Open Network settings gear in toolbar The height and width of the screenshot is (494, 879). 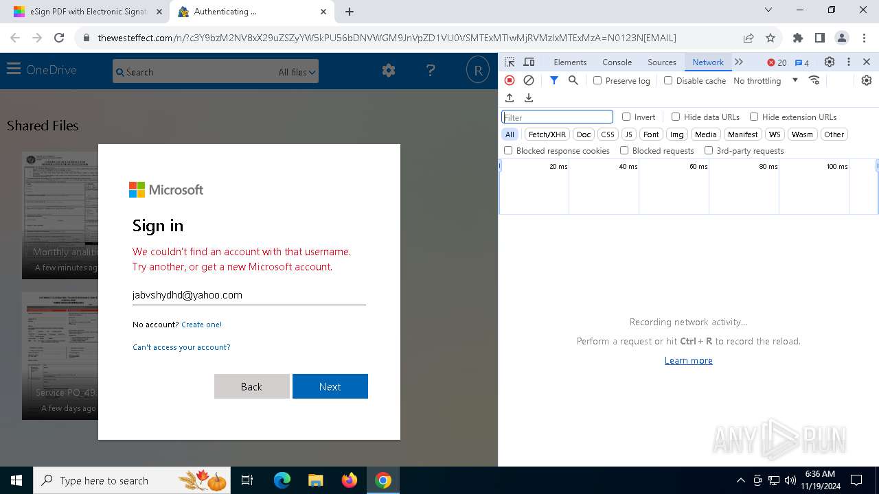click(867, 80)
